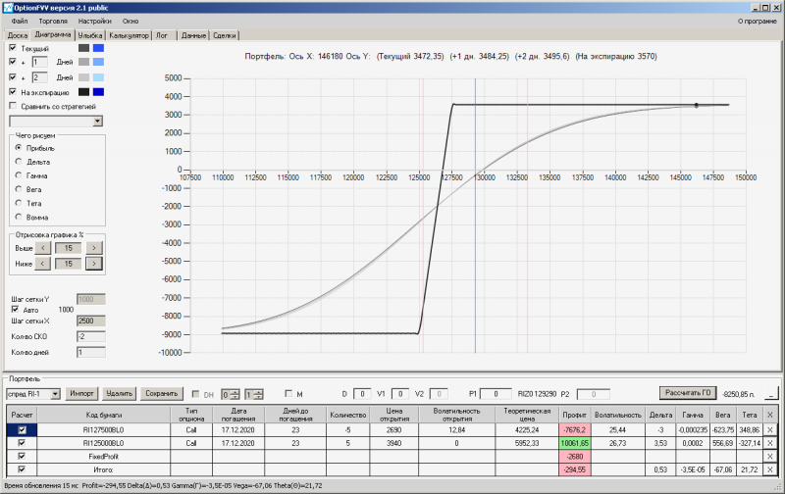Toggle the +2 Дней curve checkbox
The width and height of the screenshot is (785, 494).
click(13, 77)
